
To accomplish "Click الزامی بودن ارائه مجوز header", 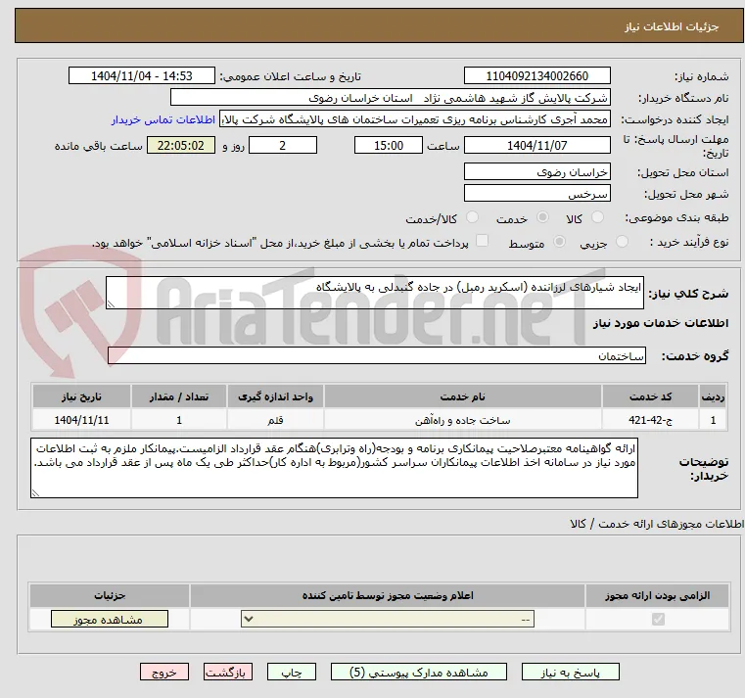I will [x=658, y=595].
